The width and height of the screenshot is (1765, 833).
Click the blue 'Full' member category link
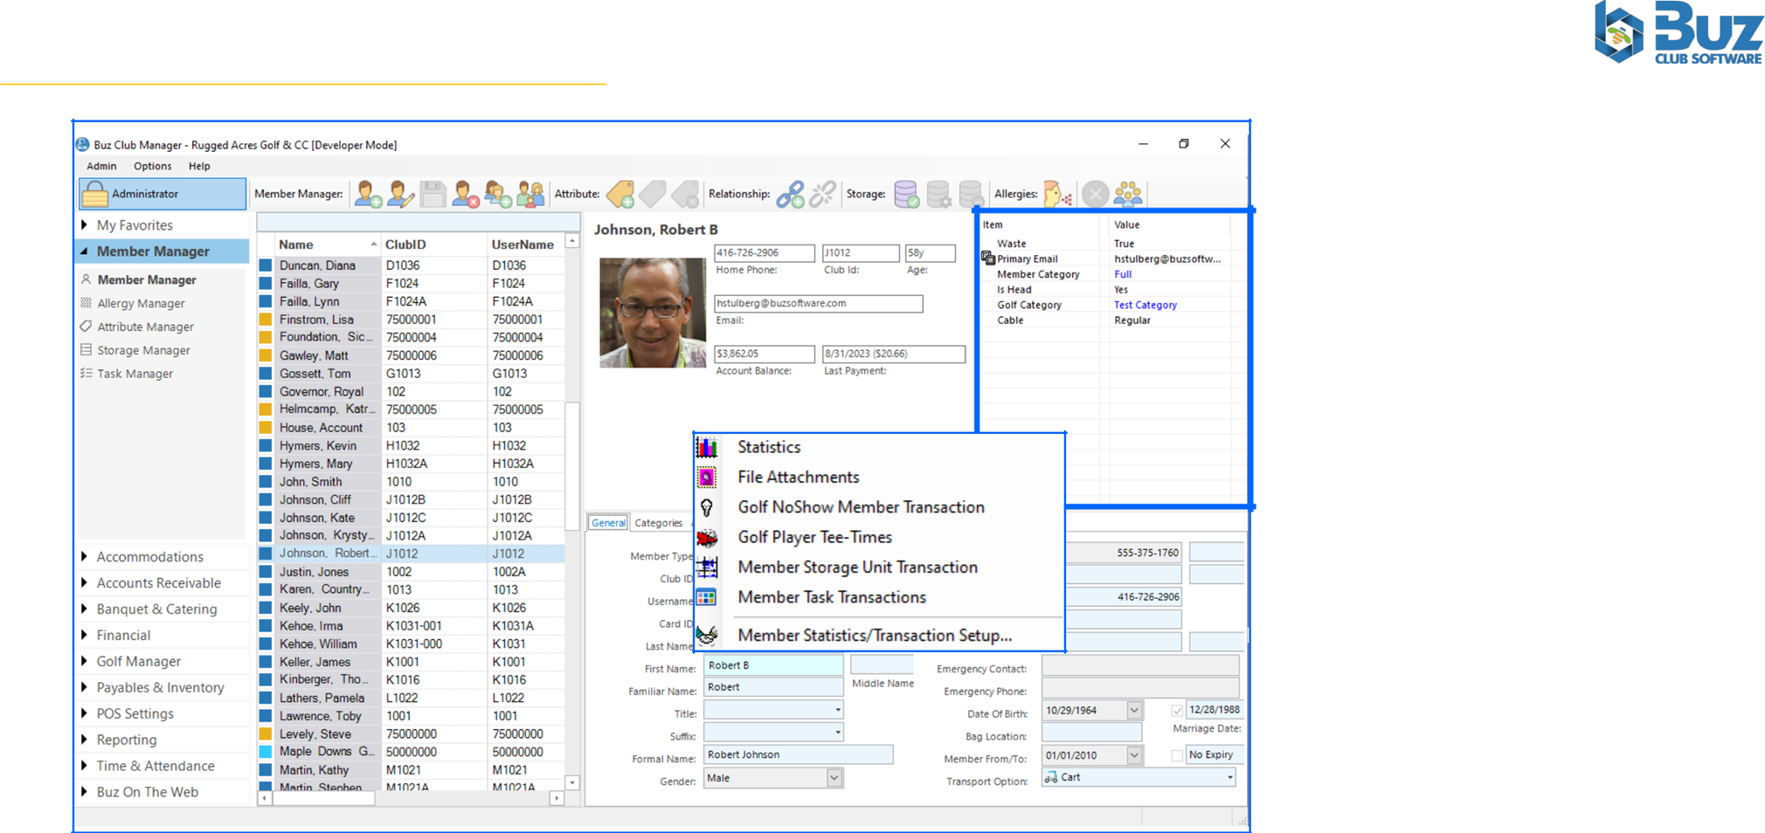(x=1123, y=274)
